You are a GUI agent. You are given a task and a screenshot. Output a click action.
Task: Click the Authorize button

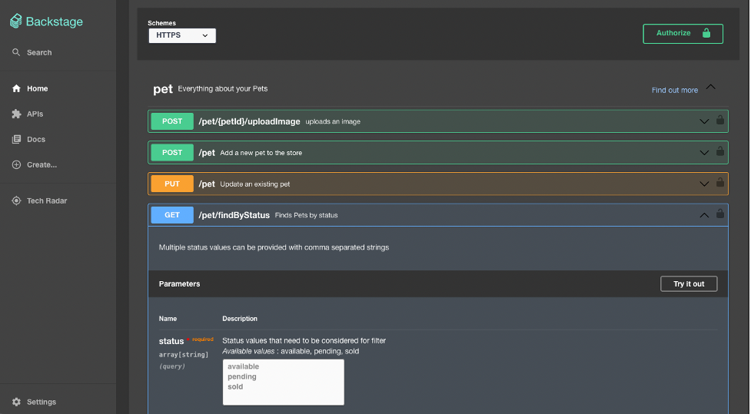683,34
